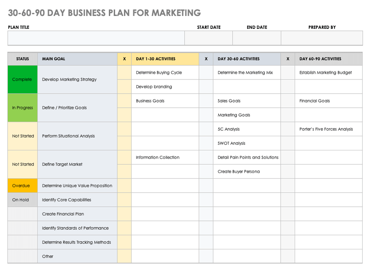
Task: Click the Other row in Main Goal
Action: 77,256
